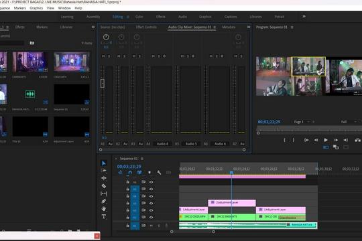This screenshot has width=362, height=241.
Task: Toggle V2 track targeting
Action: (x=135, y=210)
